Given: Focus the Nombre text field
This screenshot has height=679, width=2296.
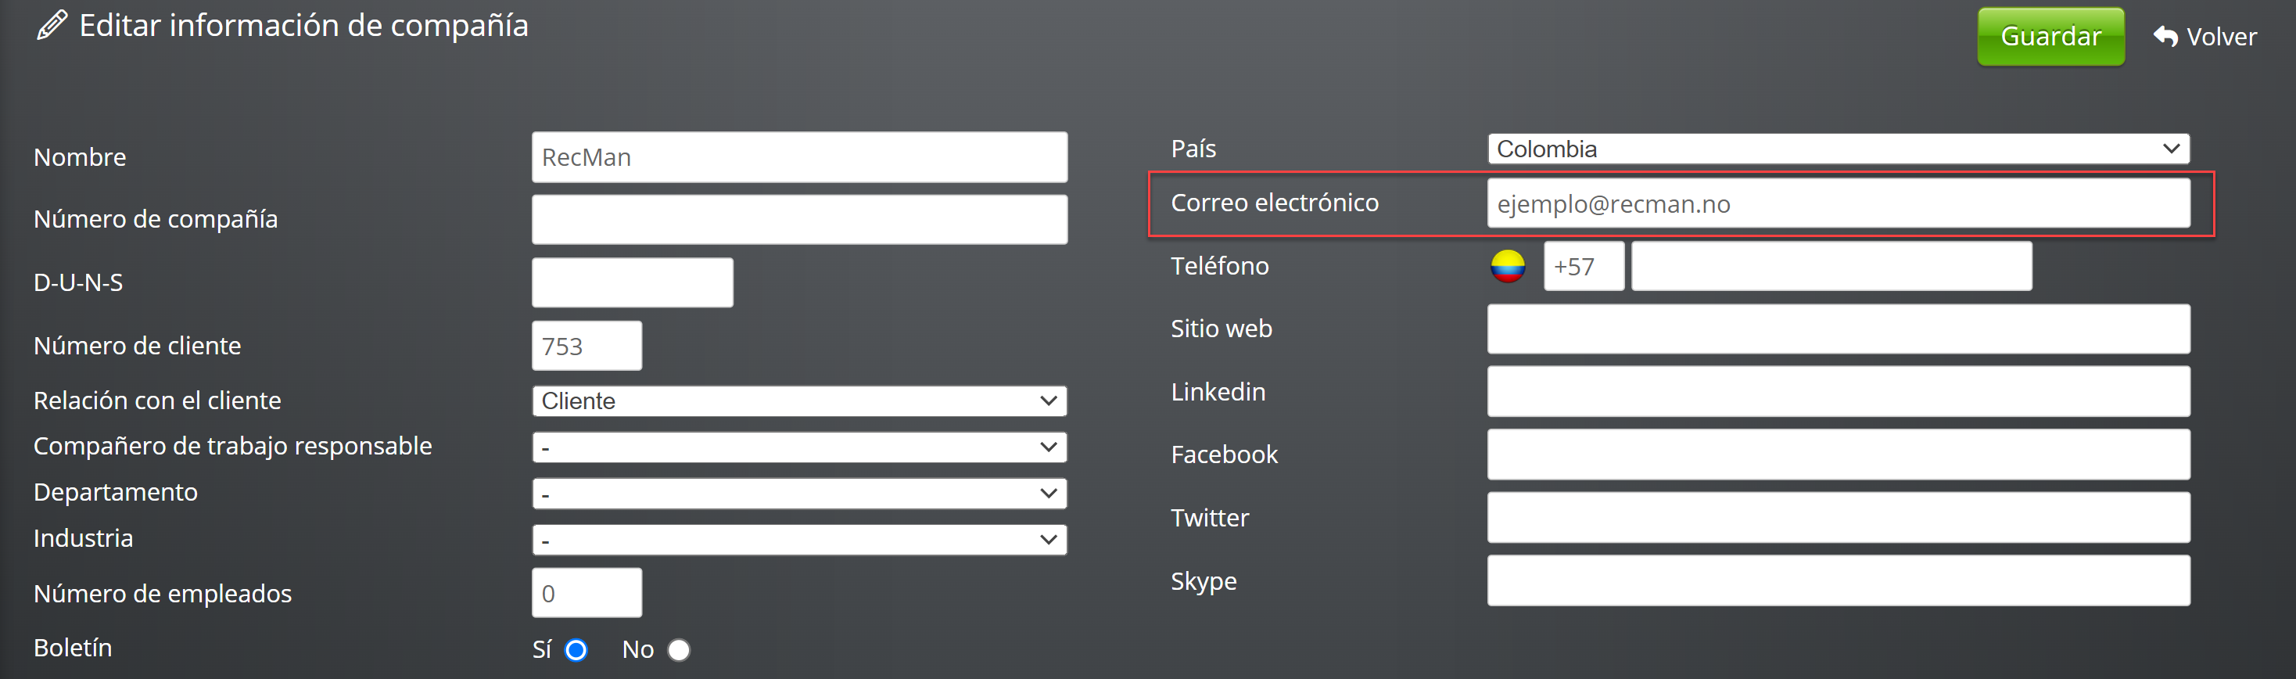Looking at the screenshot, I should [x=798, y=158].
